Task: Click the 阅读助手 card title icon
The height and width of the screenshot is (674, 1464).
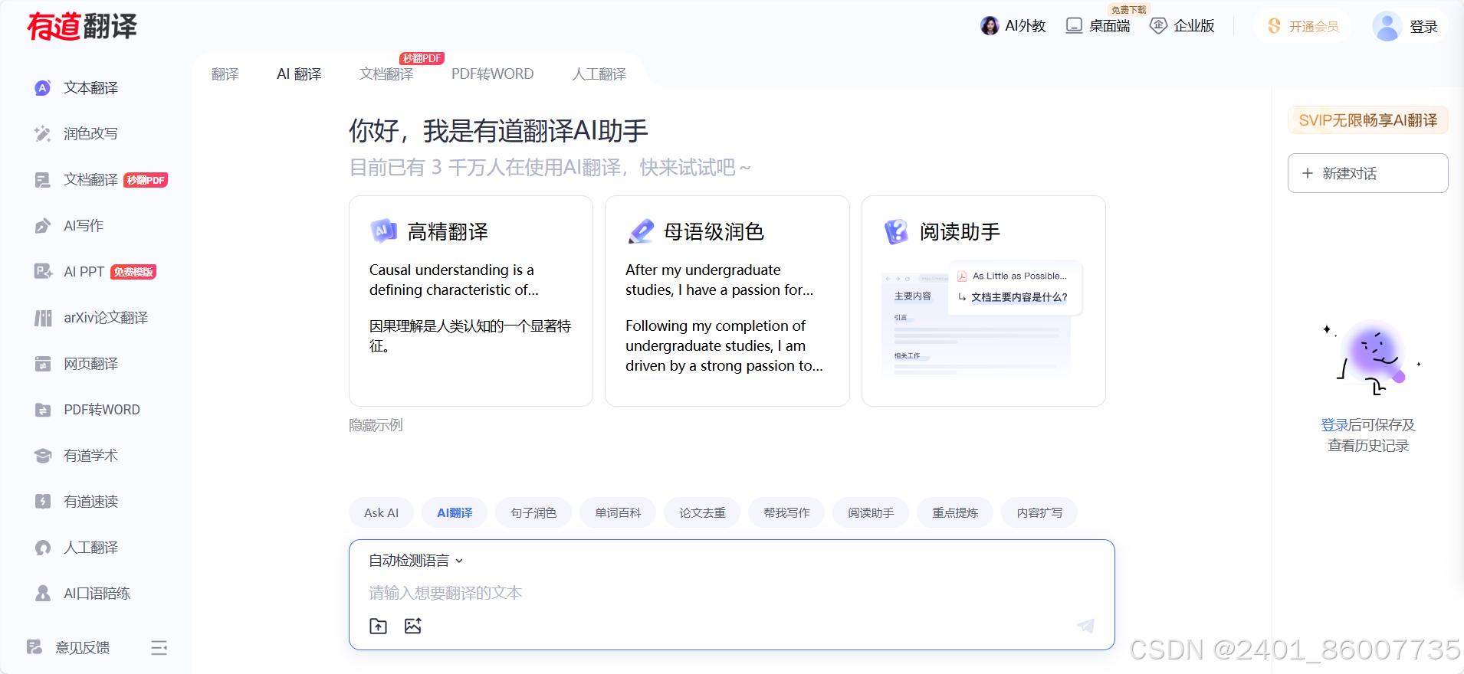Action: 896,231
